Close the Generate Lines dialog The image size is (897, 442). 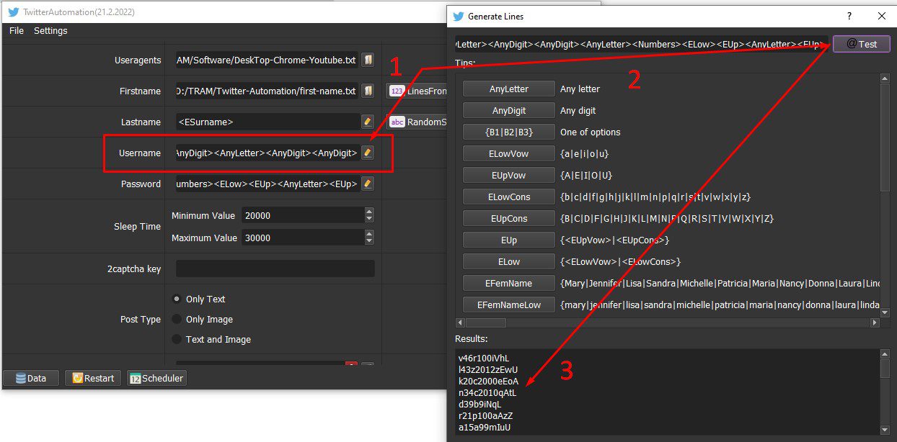point(882,16)
